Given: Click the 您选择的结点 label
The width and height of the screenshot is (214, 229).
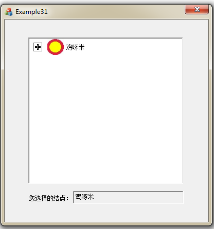Looking at the screenshot, I should 48,198.
